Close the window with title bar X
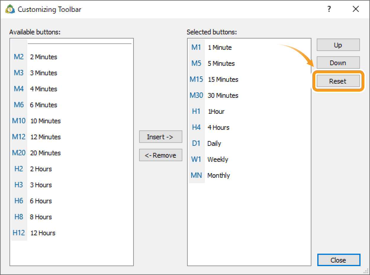The height and width of the screenshot is (275, 370). [x=356, y=9]
